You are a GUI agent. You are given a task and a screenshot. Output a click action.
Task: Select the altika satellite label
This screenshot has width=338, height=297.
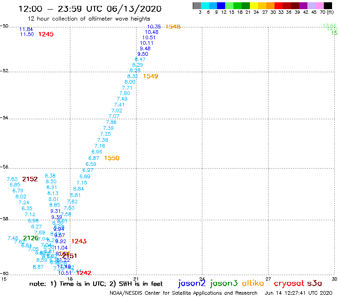click(x=253, y=283)
